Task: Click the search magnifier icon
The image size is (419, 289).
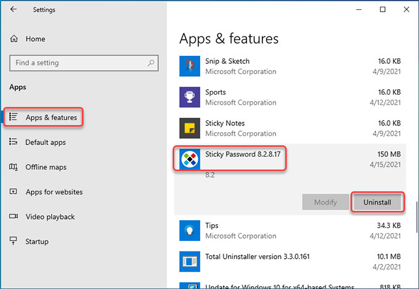Action: 151,63
